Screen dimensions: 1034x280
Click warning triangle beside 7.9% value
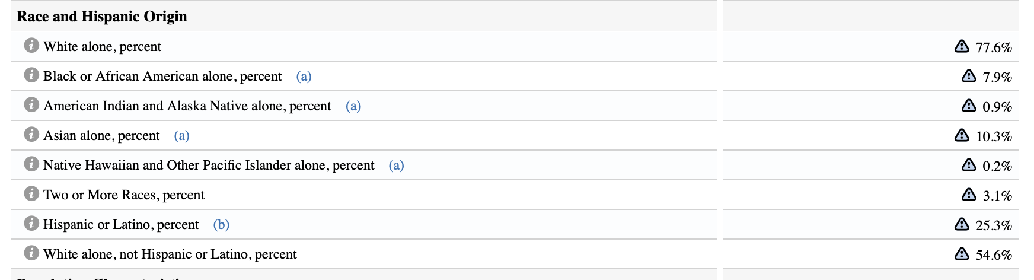969,76
